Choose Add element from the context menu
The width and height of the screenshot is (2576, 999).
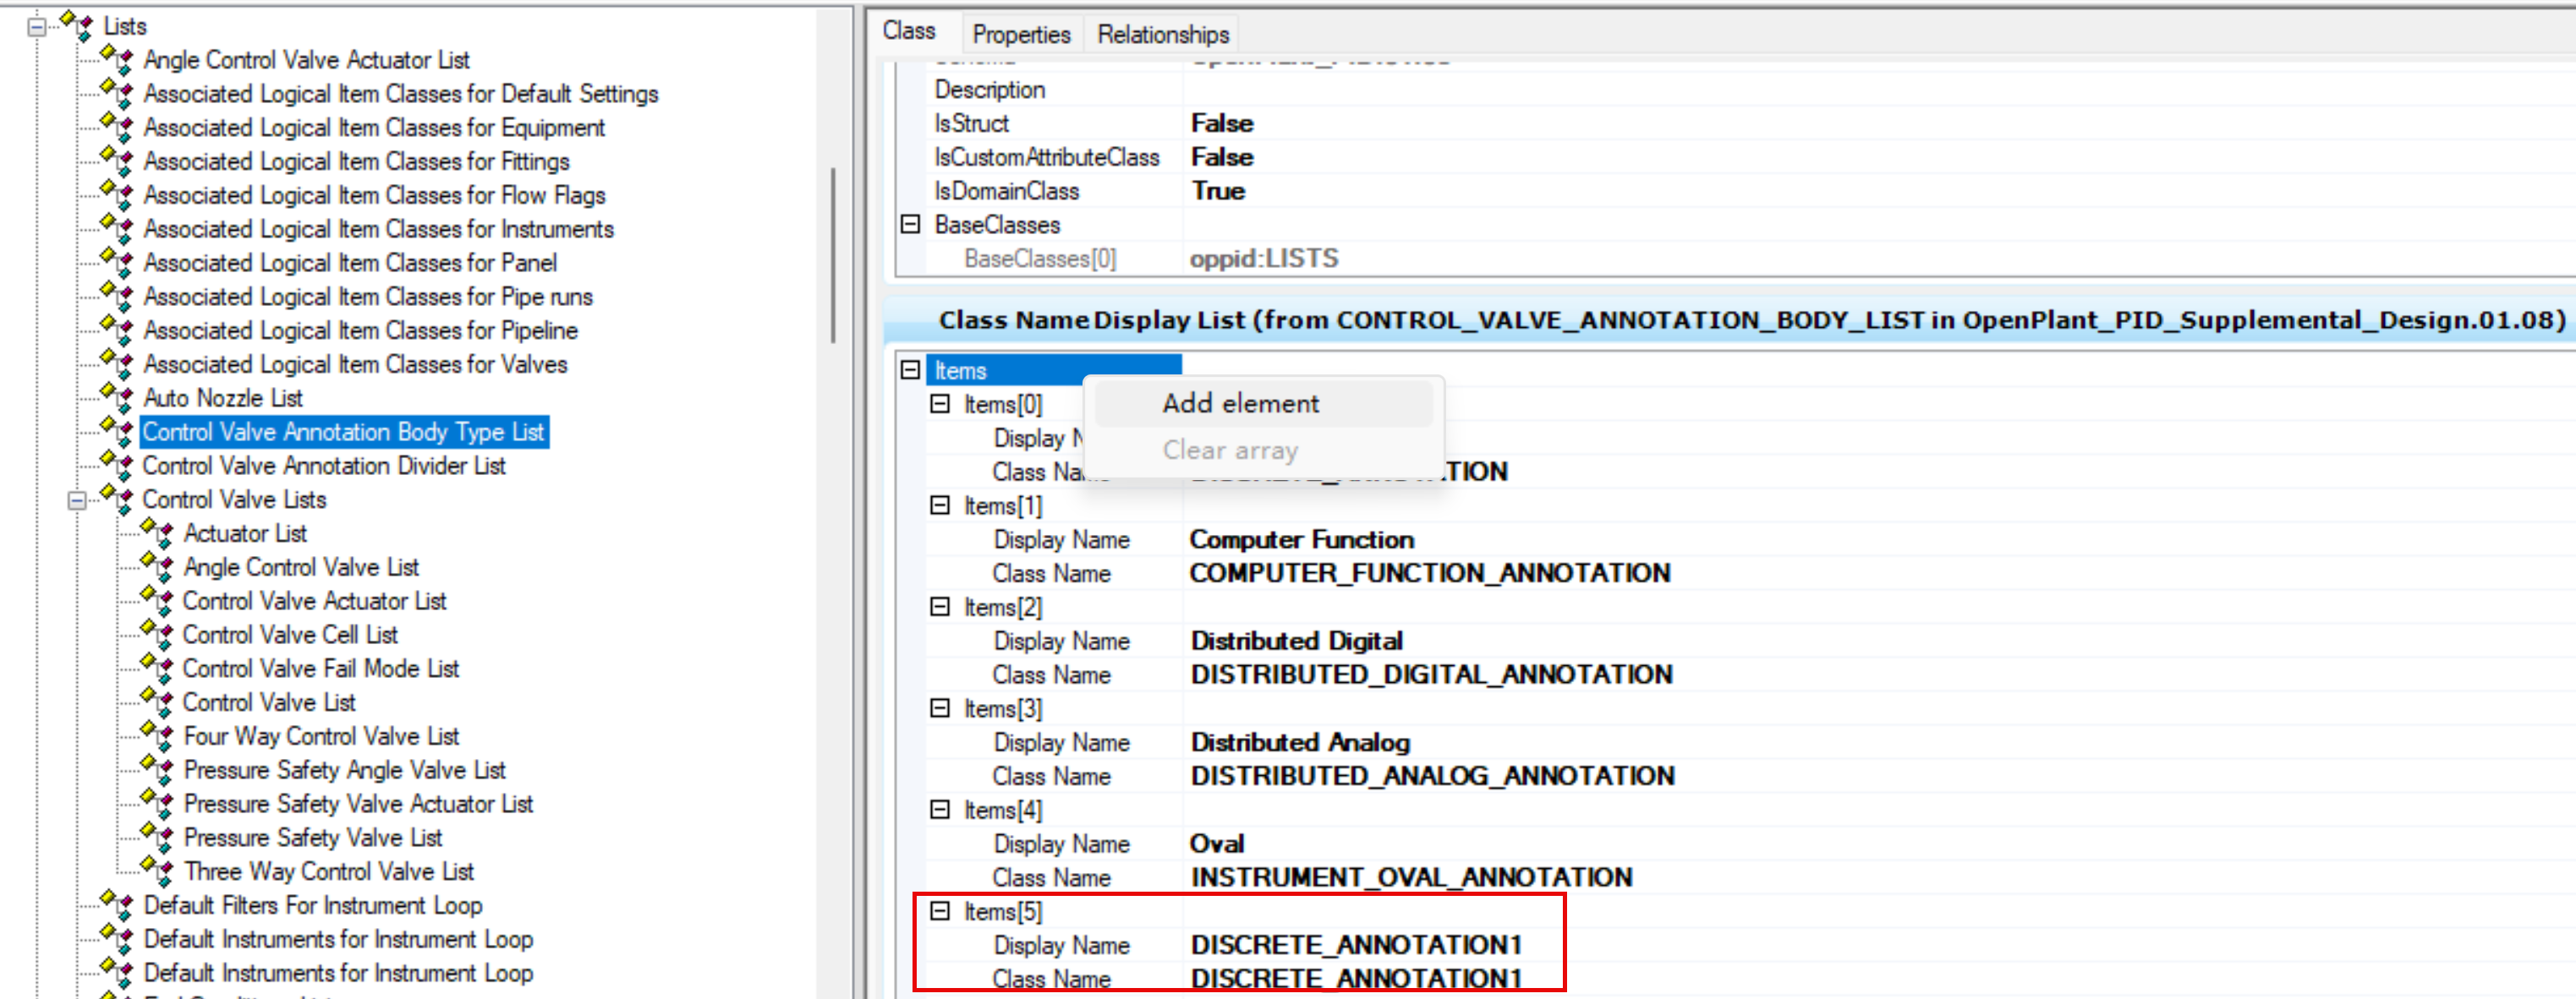[x=1240, y=404]
